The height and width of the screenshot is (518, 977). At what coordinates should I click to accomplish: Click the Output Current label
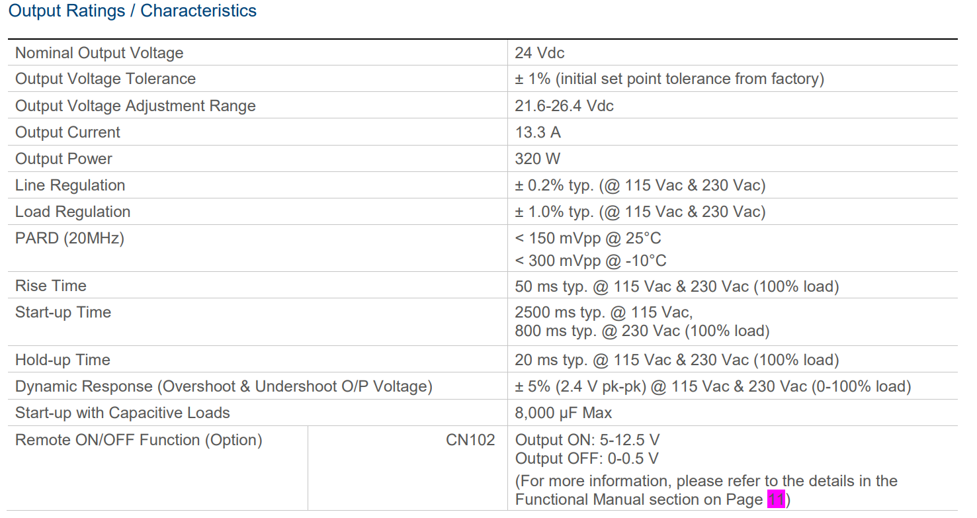click(67, 132)
